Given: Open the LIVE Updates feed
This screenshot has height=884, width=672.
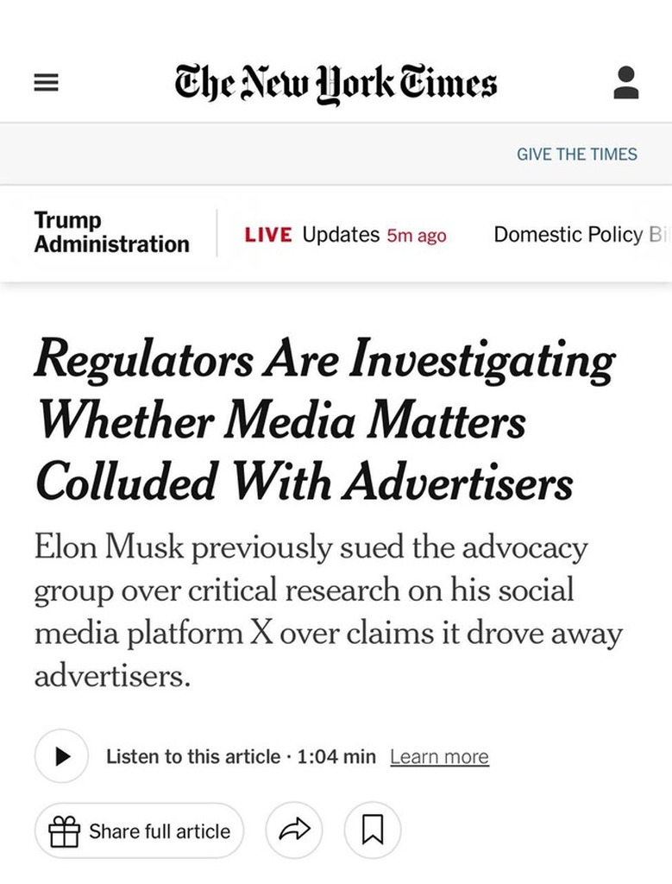Looking at the screenshot, I should pos(345,235).
